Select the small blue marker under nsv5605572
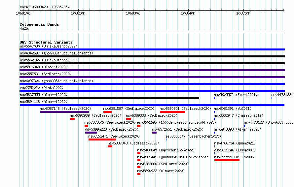294x187 pixels. pos(214,98)
